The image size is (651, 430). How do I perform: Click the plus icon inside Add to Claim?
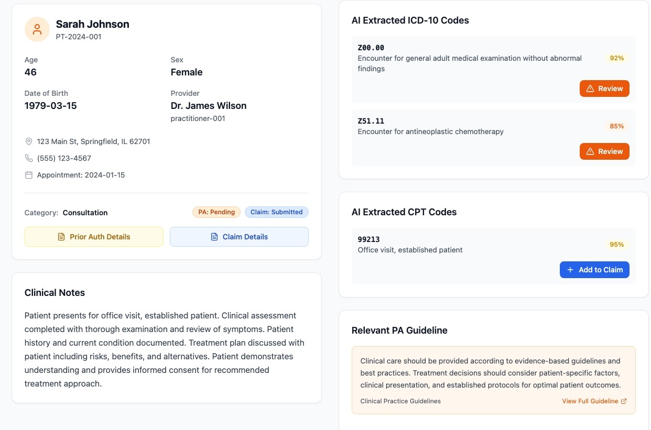pyautogui.click(x=570, y=270)
